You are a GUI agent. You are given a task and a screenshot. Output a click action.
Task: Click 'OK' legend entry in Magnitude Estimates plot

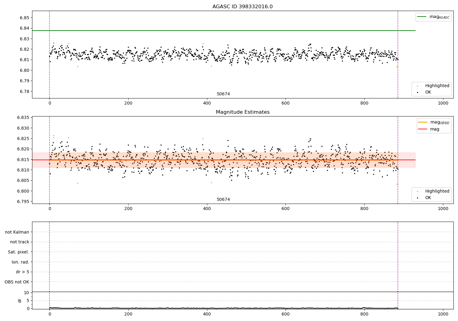[x=428, y=198]
